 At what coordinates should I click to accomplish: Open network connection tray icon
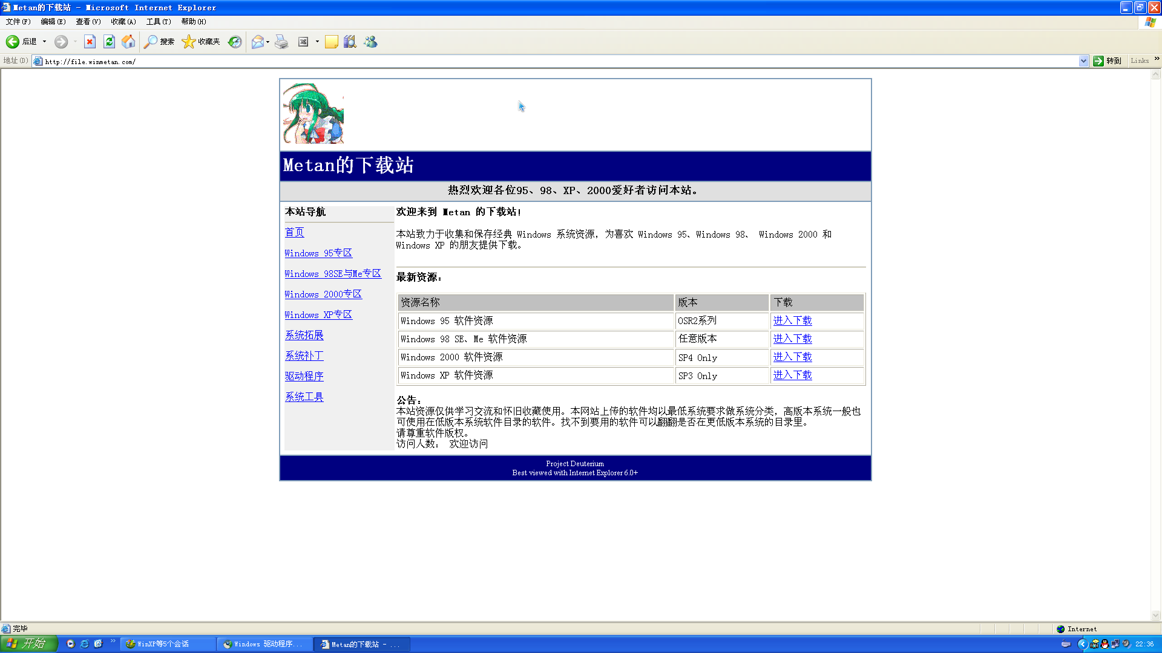tap(1115, 644)
